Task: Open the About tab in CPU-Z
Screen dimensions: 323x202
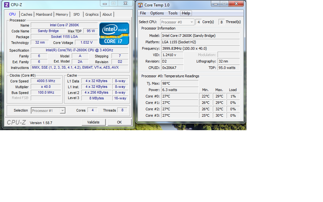Action: [x=107, y=14]
